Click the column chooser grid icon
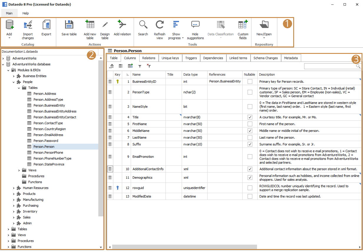Image resolution: width=363 pixels, height=252 pixels. pos(121,66)
